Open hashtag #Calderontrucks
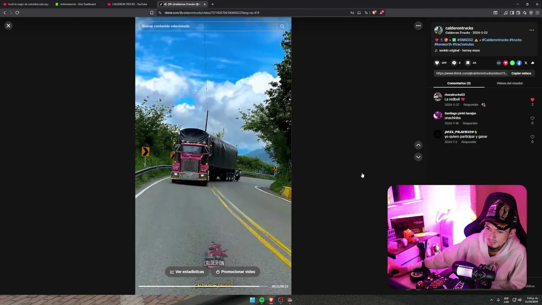This screenshot has height=305, width=542. [x=495, y=40]
